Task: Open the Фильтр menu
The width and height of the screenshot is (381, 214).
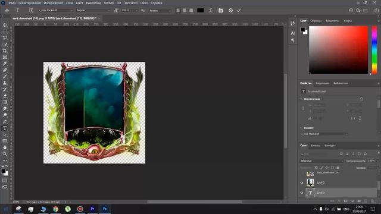Action: [x=109, y=3]
